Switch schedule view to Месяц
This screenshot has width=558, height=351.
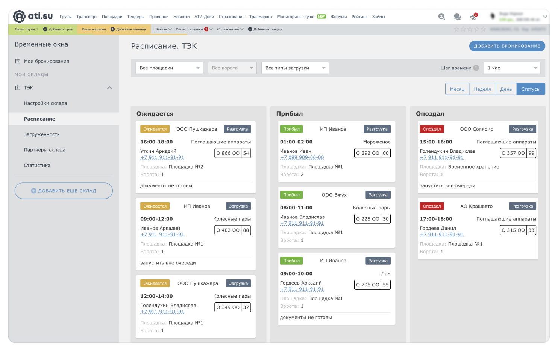tap(457, 89)
